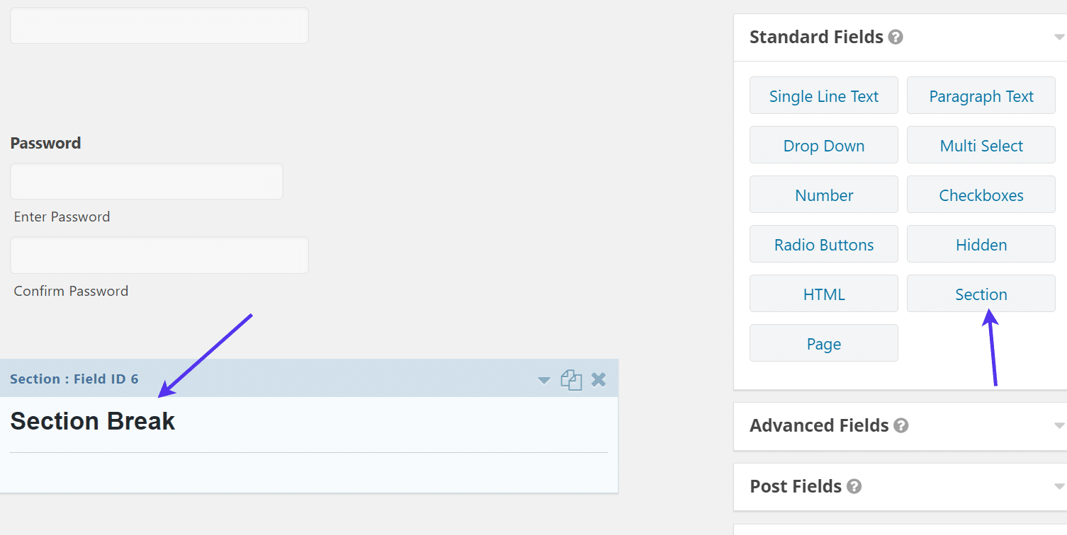The width and height of the screenshot is (1067, 535).
Task: Delete the Section Break field
Action: pyautogui.click(x=599, y=379)
